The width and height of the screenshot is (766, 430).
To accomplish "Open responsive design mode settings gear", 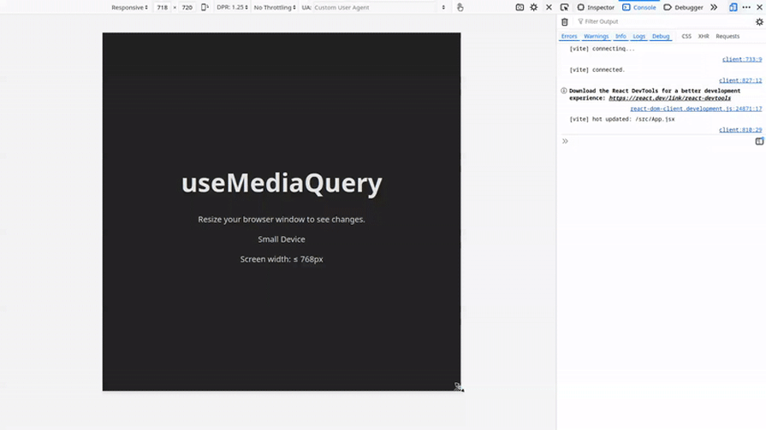I will coord(534,8).
